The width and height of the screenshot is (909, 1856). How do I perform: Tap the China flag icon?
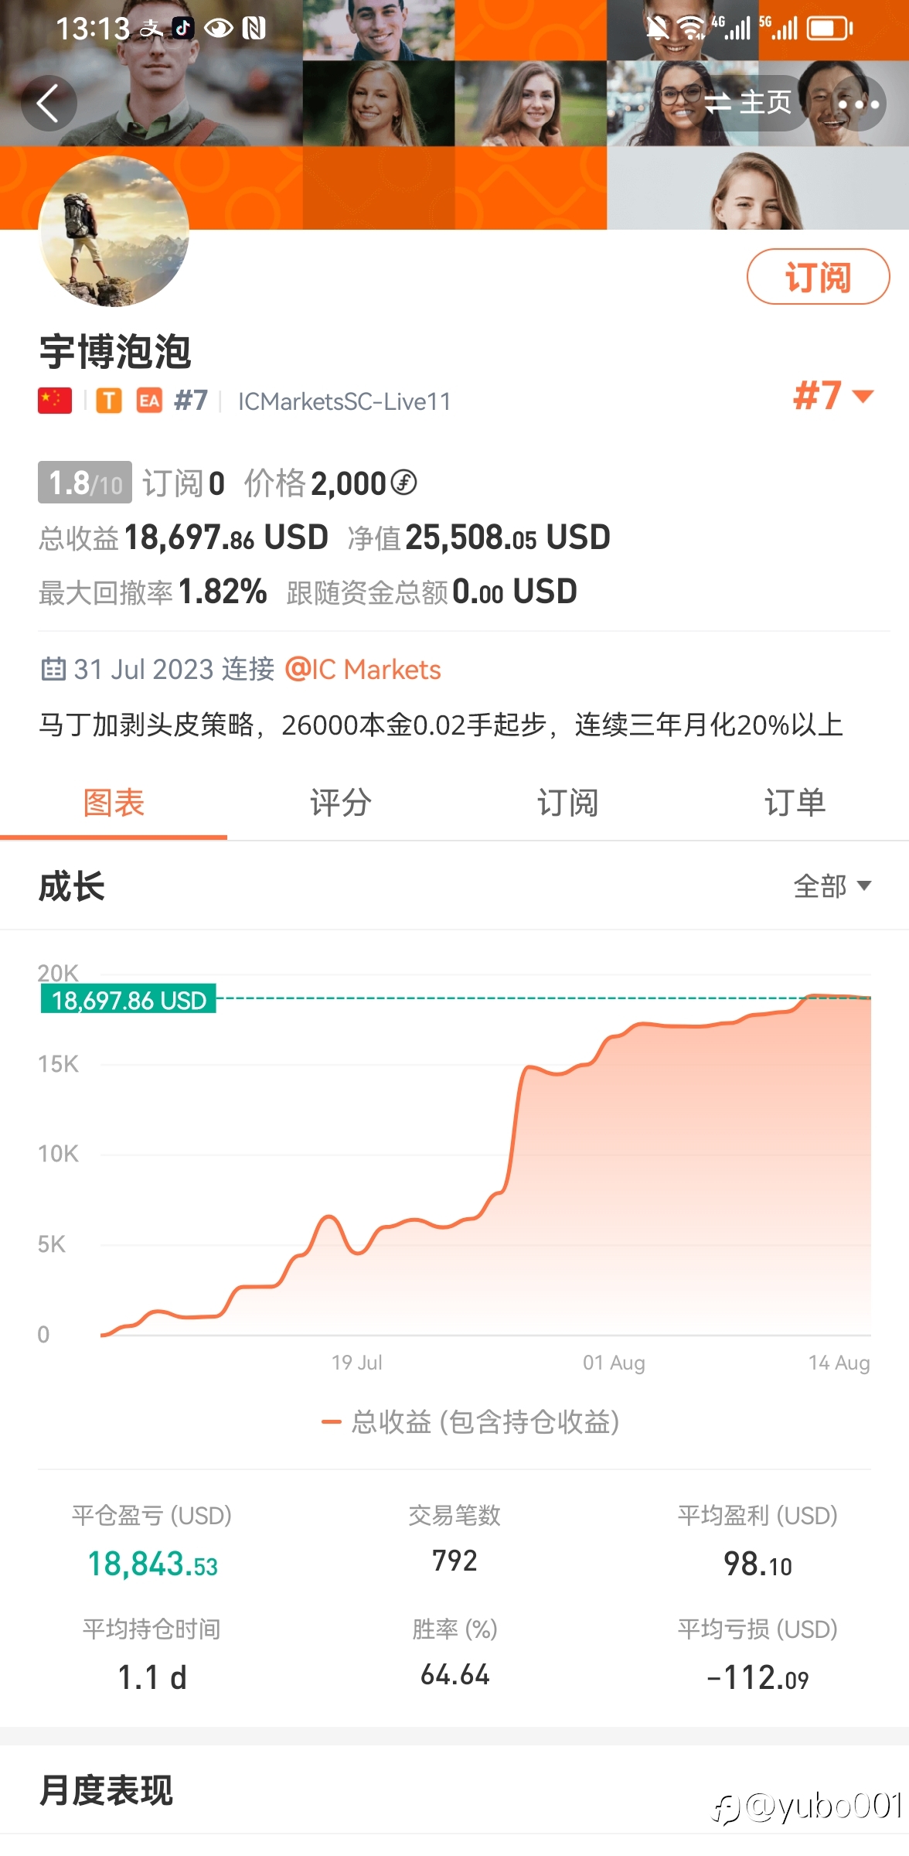tap(55, 401)
